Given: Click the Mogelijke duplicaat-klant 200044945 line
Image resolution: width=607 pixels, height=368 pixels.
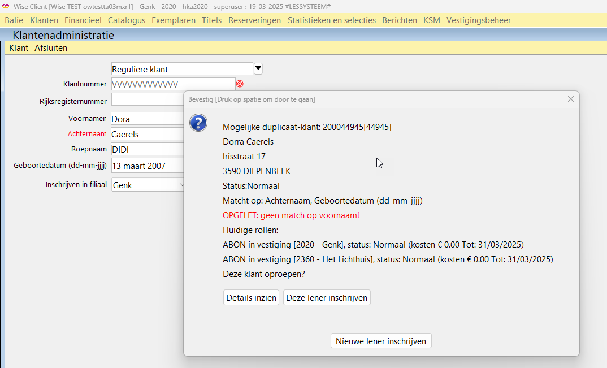Looking at the screenshot, I should tap(307, 127).
